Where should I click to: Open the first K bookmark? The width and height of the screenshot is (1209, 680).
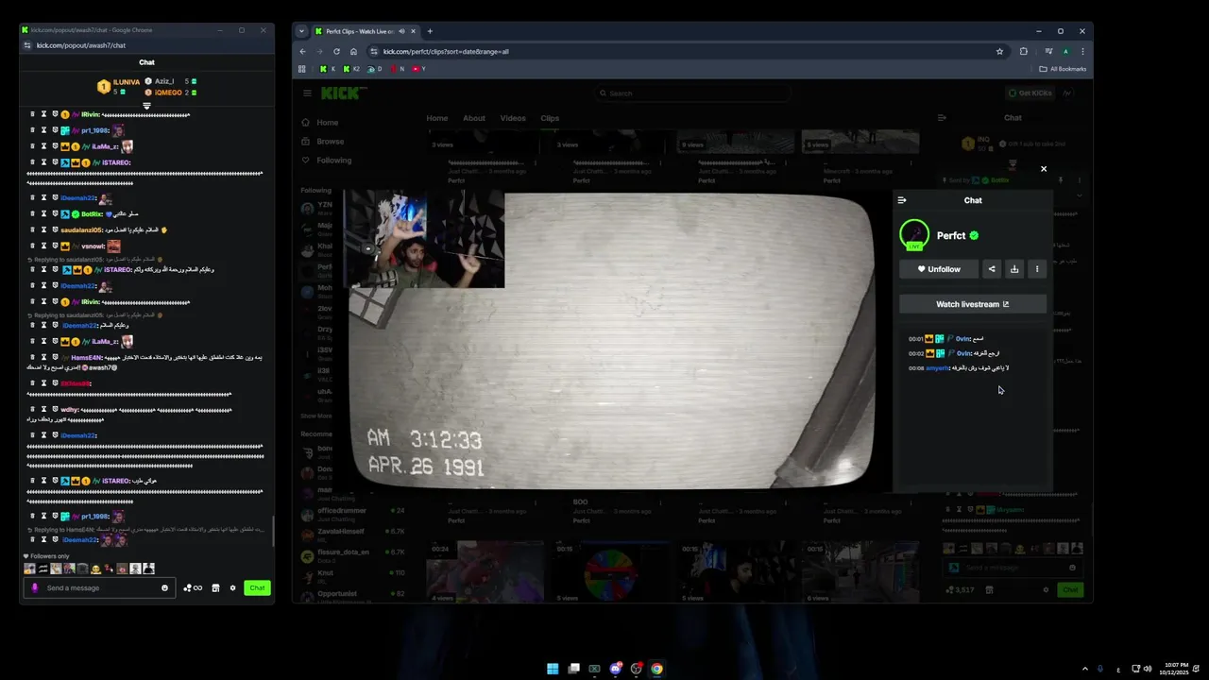tap(328, 69)
